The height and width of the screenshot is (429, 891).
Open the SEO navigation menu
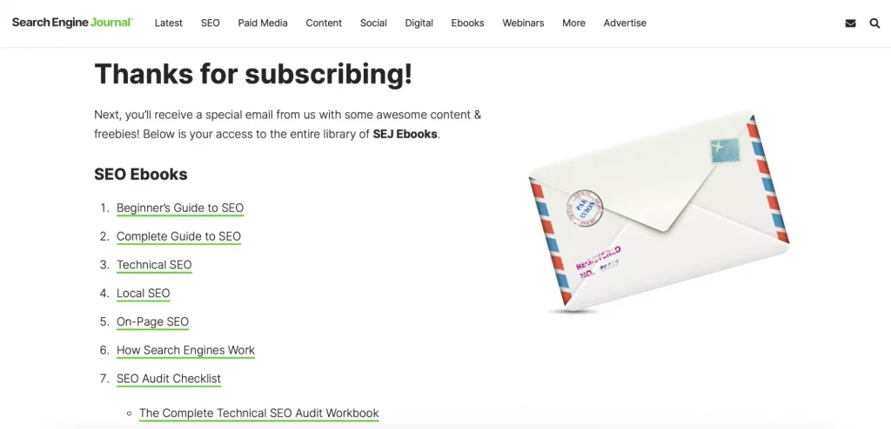click(211, 23)
